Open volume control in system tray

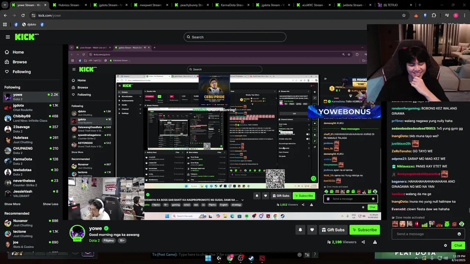[446, 258]
